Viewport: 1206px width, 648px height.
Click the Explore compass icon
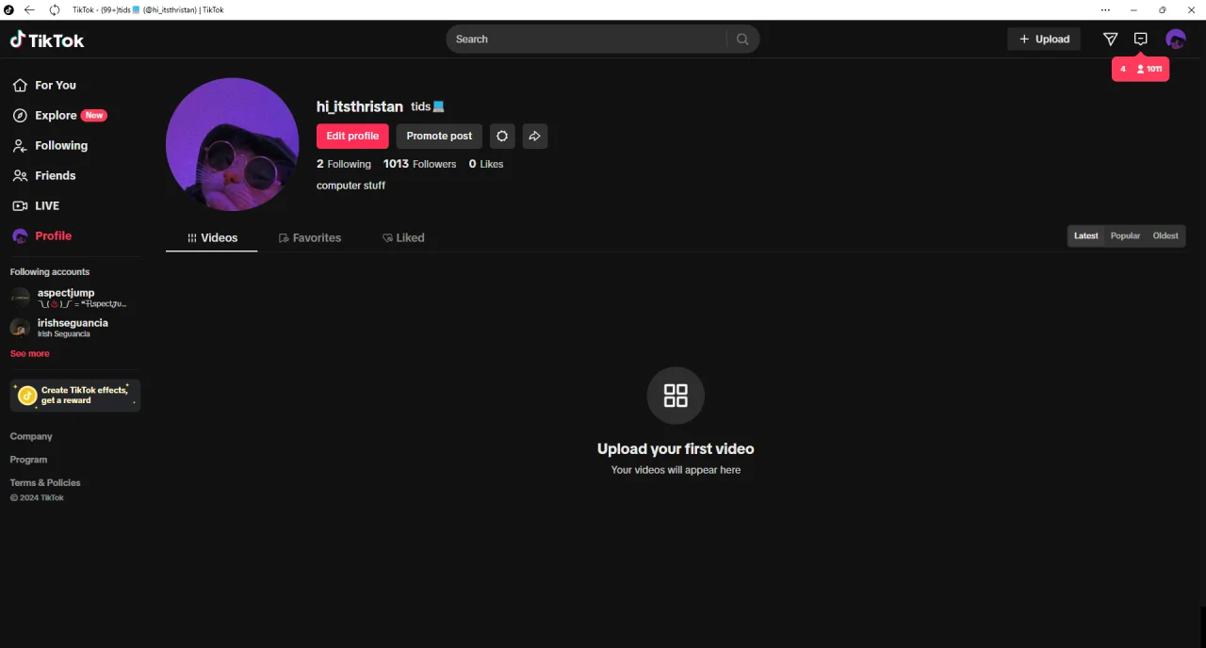(20, 115)
